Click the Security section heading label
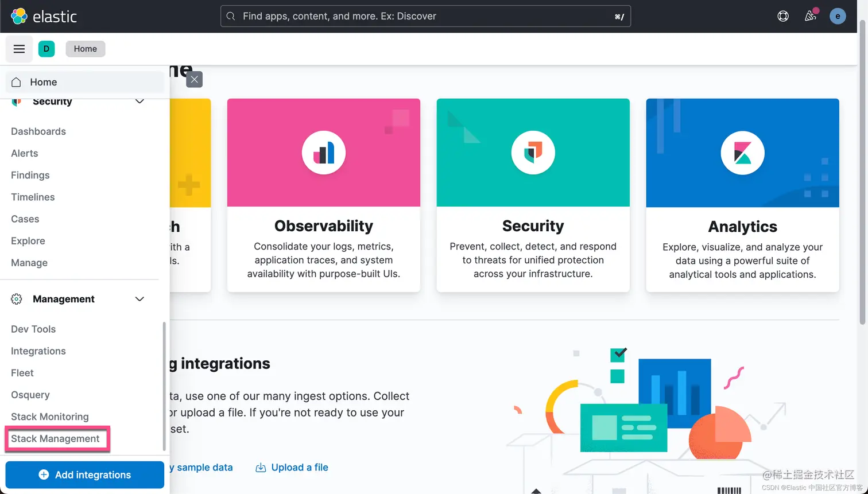868x494 pixels. click(52, 102)
